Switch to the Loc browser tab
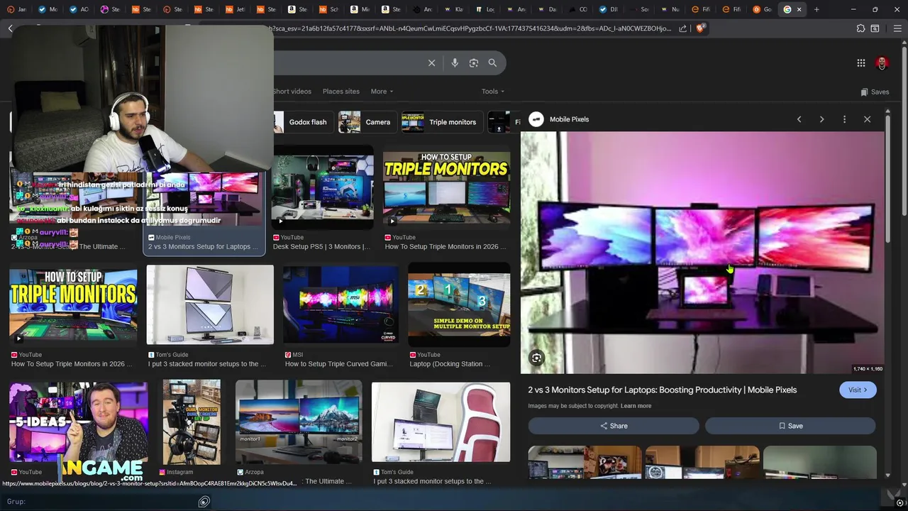 tap(485, 9)
